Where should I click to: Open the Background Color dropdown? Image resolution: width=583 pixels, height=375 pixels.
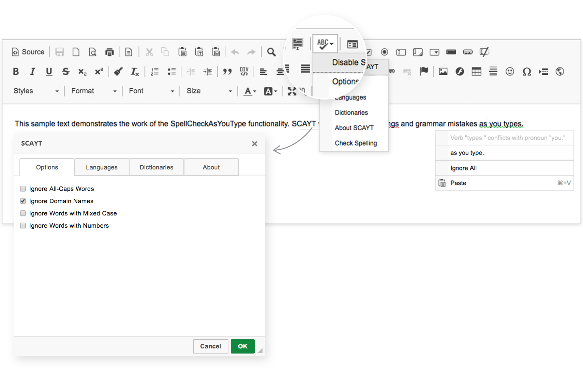271,91
